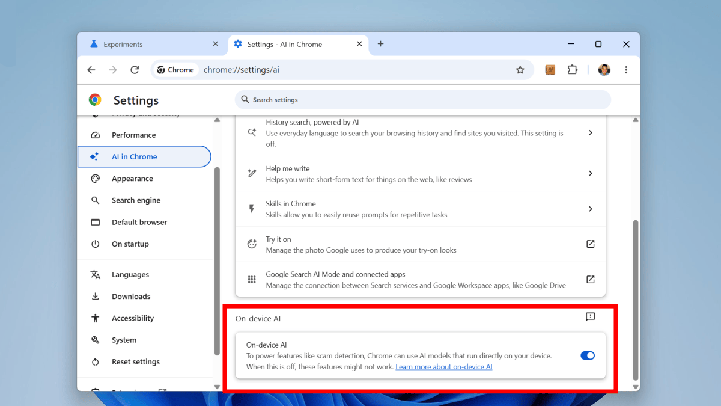The width and height of the screenshot is (721, 406).
Task: Send feedback about On-device AI
Action: click(x=591, y=317)
